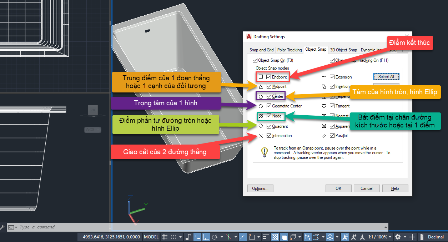Open Gizmo dropdown arrow in status bar
The height and width of the screenshot is (242, 448).
point(337,237)
